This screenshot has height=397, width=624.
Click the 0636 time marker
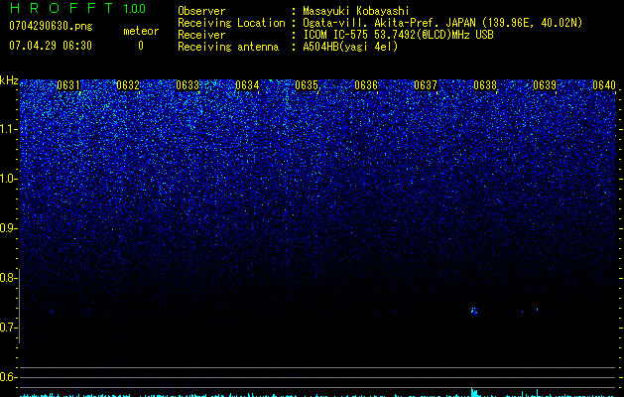click(x=366, y=85)
